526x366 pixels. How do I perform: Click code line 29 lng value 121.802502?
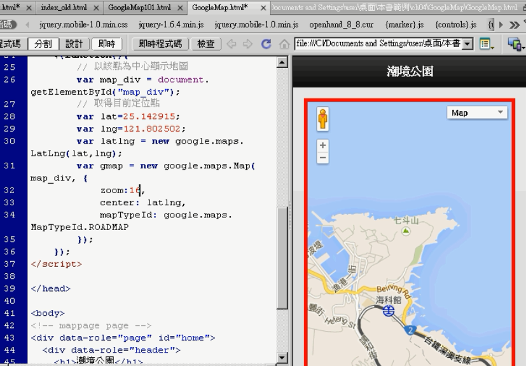pos(152,129)
